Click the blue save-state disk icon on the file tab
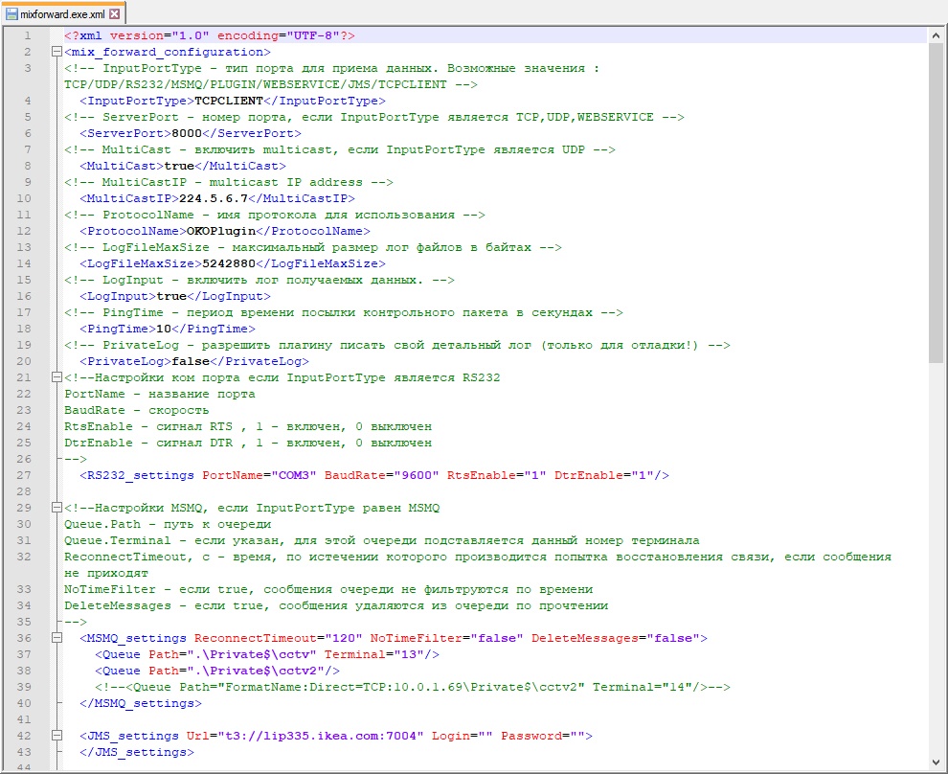 [11, 13]
